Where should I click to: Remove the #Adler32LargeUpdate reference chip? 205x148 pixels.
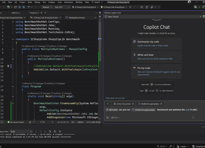(x=161, y=104)
